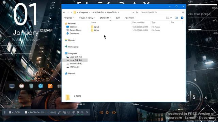Click the desktop player progress knob
This screenshot has height=122, width=218.
pos(84,104)
